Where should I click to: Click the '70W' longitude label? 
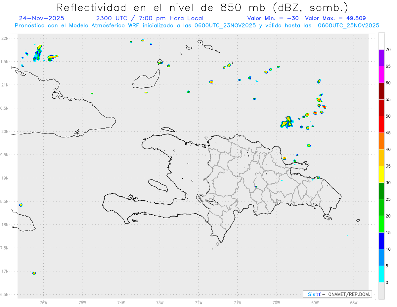[x=276, y=302]
